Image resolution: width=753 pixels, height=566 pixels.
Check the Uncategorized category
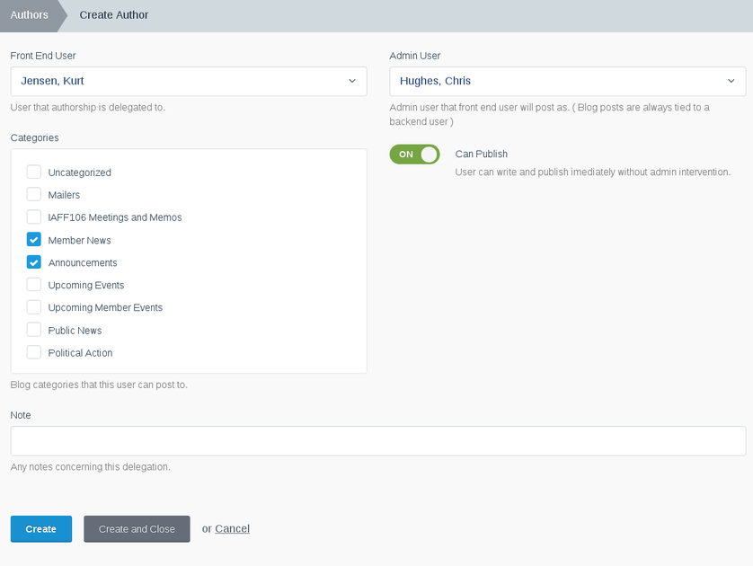point(33,172)
